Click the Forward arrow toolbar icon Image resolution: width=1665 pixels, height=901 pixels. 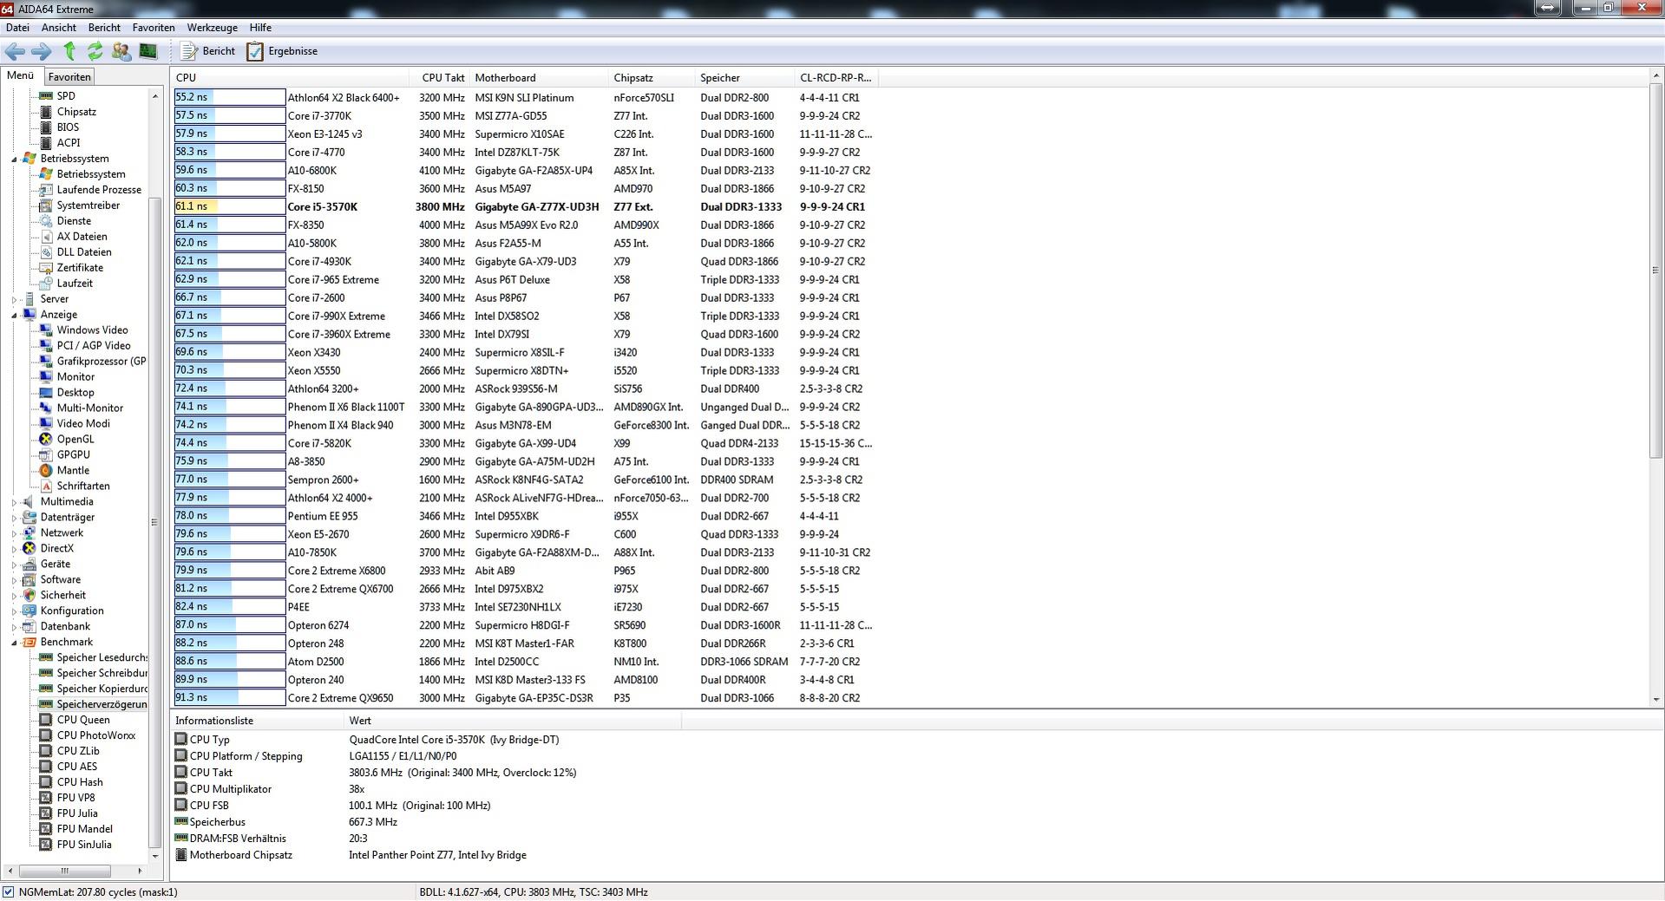tap(42, 51)
